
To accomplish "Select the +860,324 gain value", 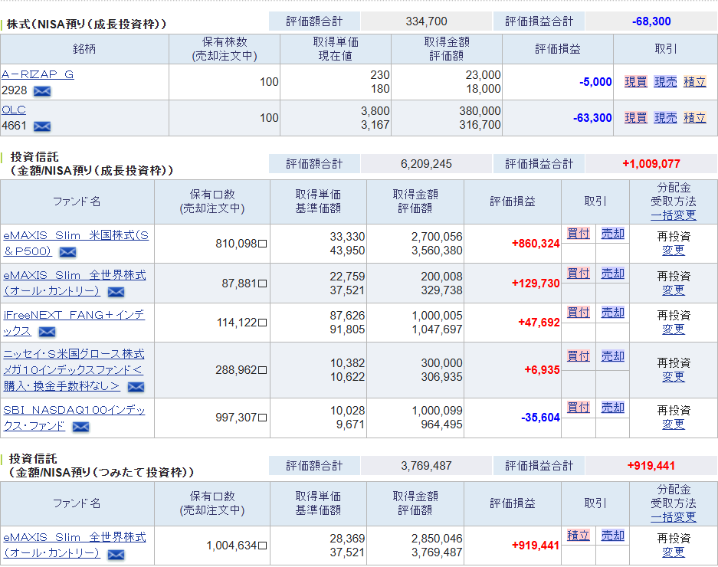I will (x=536, y=244).
